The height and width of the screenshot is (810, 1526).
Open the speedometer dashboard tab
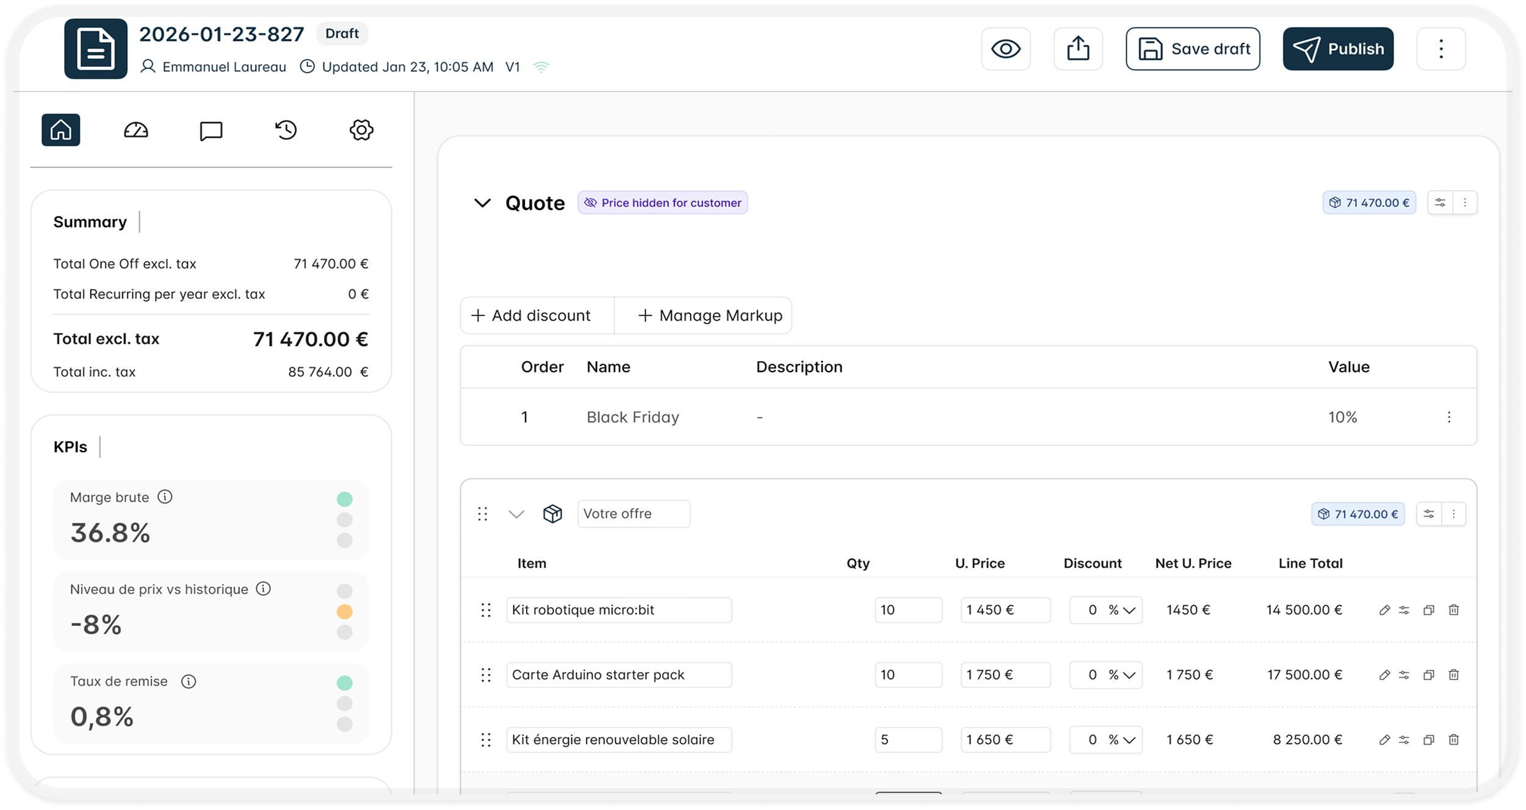(x=136, y=130)
